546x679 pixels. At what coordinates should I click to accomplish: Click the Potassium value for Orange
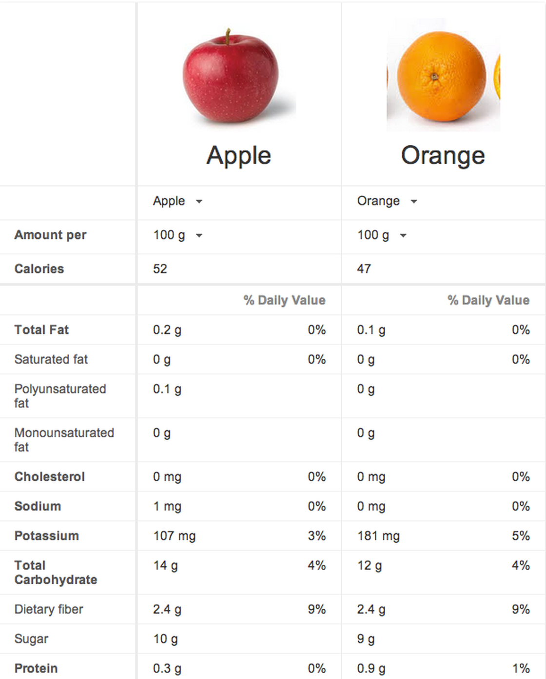(377, 536)
